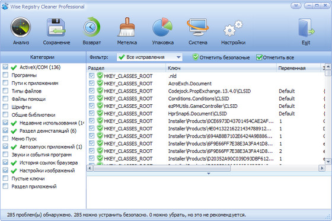
Task: Open the Настройки gears icon
Action: [233, 28]
